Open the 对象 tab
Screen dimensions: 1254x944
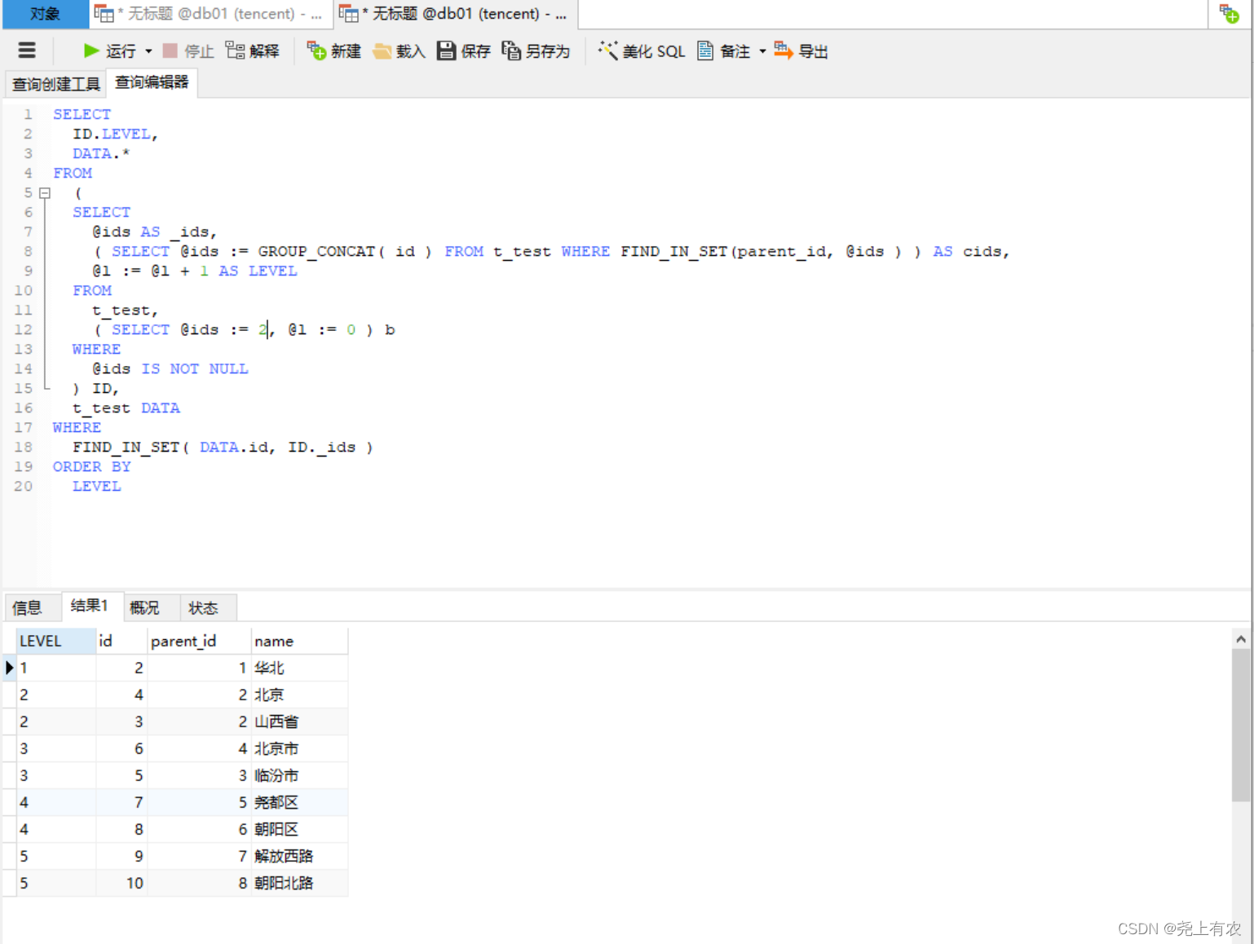[44, 13]
